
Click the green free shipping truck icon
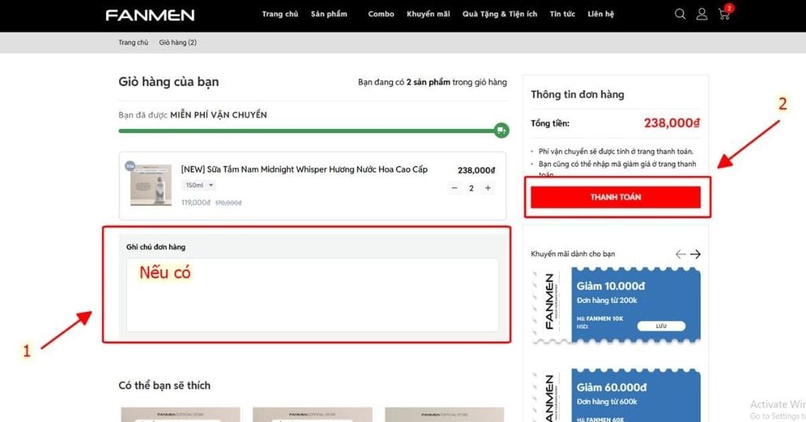coord(501,131)
